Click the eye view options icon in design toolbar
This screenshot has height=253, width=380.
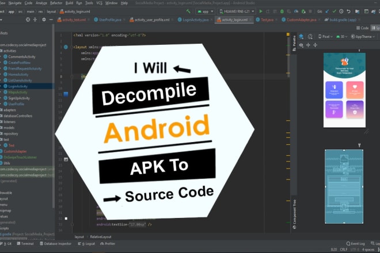click(x=301, y=45)
